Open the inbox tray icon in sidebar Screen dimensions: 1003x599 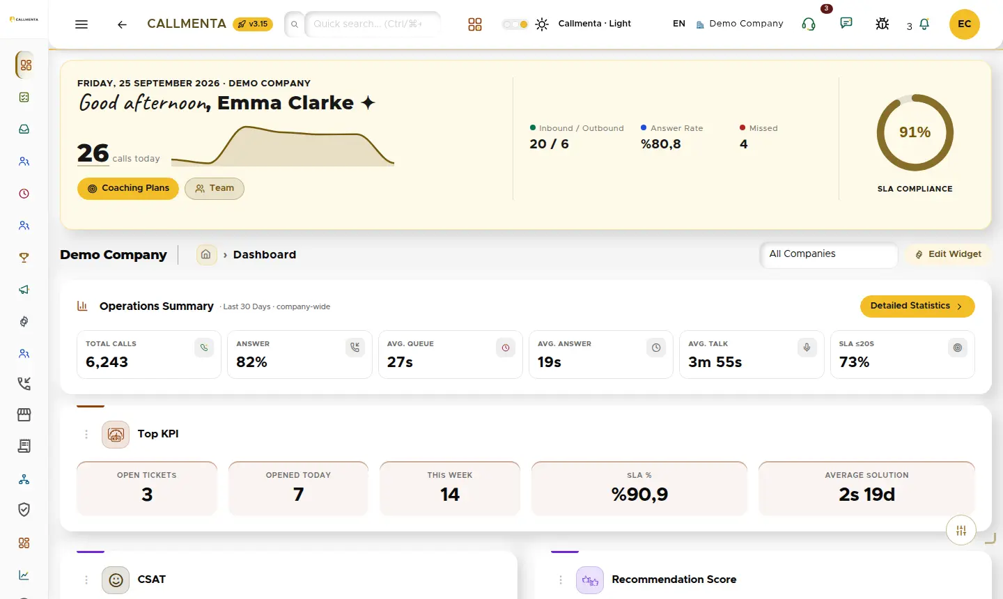24,130
